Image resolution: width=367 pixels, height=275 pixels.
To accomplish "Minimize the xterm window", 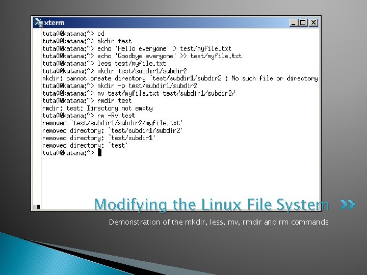I will 294,23.
